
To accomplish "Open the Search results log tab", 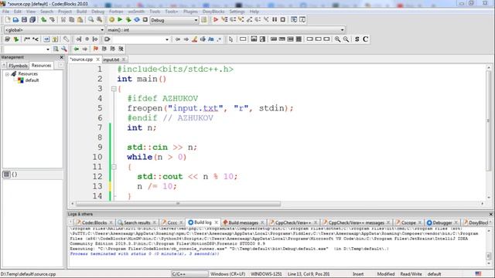I will (x=137, y=222).
